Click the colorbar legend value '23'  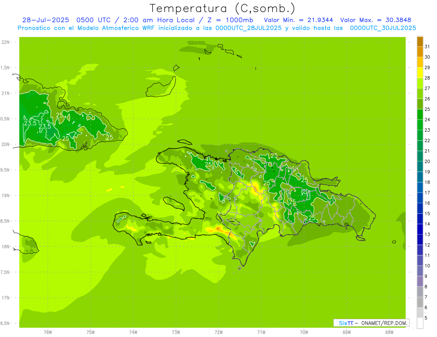pos(427,130)
